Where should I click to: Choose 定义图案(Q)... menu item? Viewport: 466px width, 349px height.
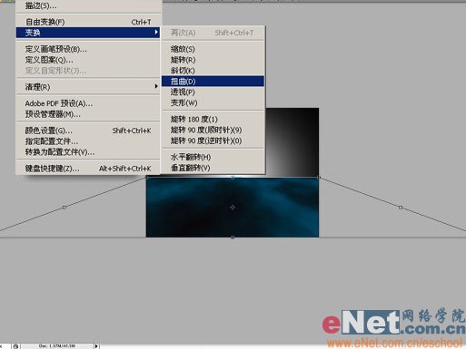[88, 60]
